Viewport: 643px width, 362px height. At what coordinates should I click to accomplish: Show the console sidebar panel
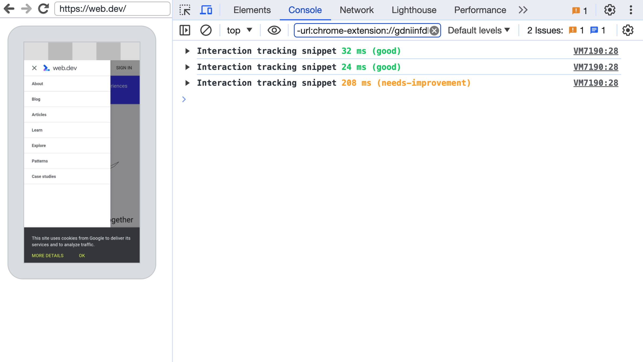[x=185, y=30]
